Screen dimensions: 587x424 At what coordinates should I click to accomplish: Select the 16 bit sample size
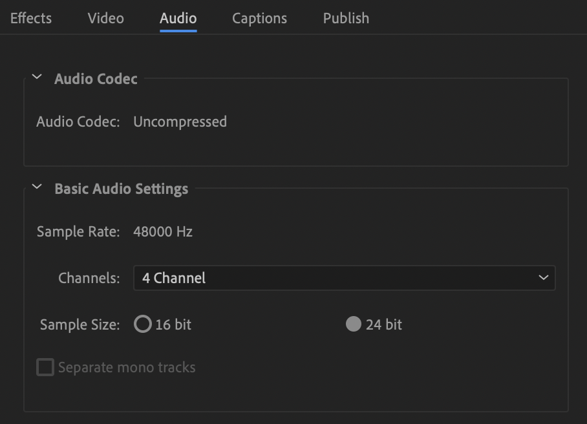pyautogui.click(x=143, y=324)
